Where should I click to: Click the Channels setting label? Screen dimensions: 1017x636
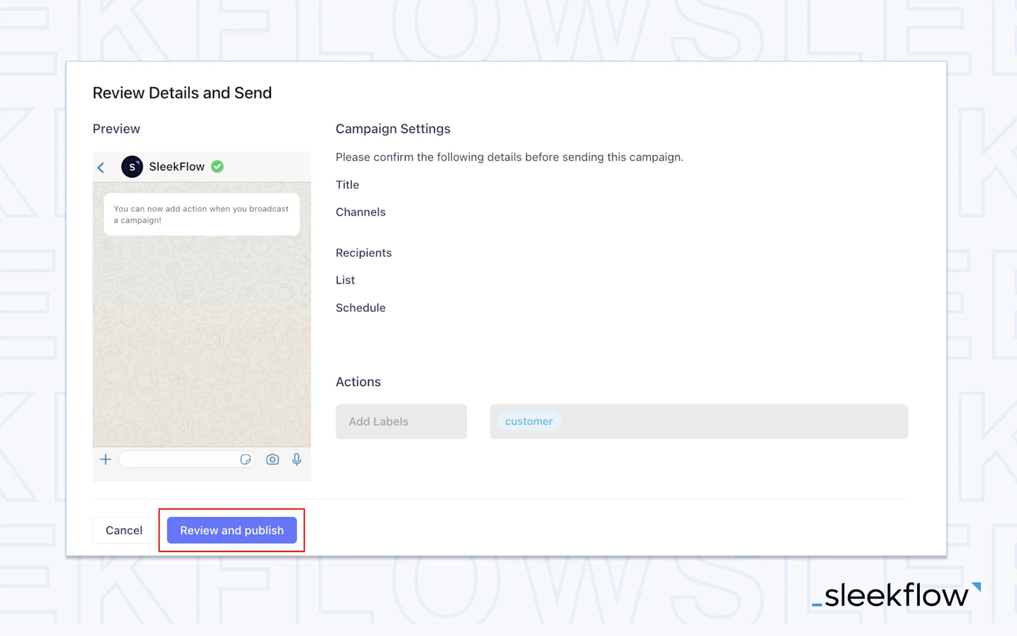tap(360, 212)
